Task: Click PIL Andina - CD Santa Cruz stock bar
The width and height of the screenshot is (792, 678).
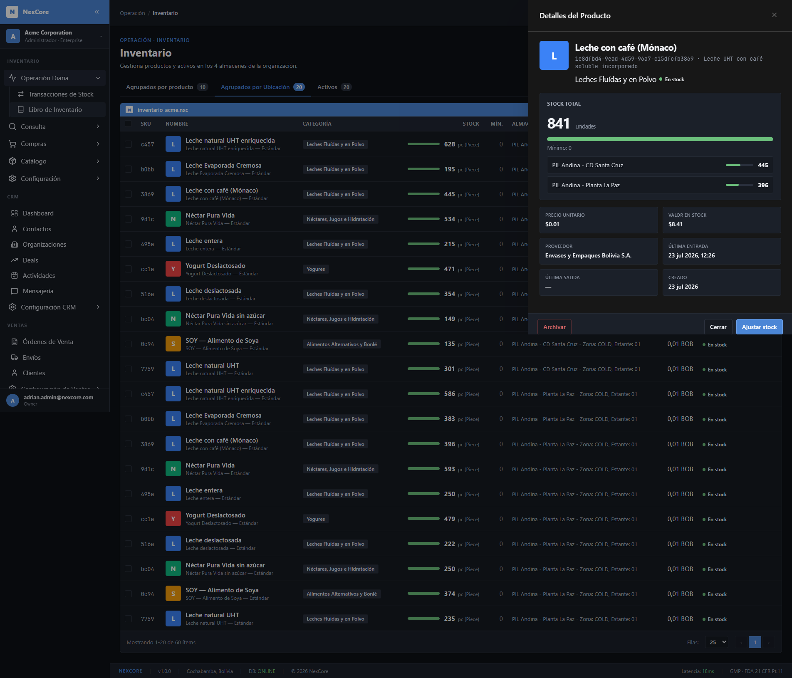Action: click(739, 165)
